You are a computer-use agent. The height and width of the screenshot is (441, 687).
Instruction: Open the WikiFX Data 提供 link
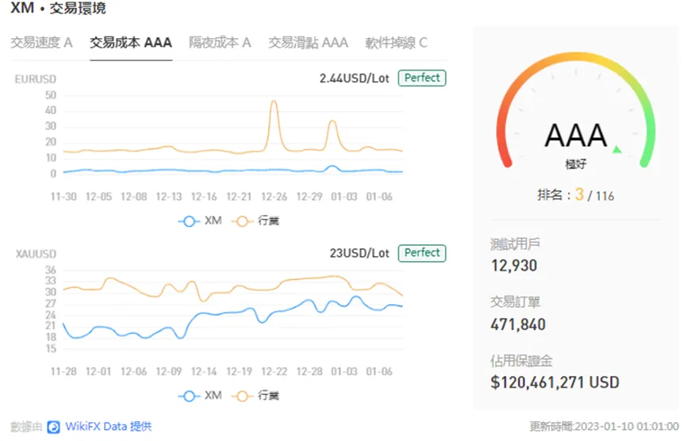(108, 427)
